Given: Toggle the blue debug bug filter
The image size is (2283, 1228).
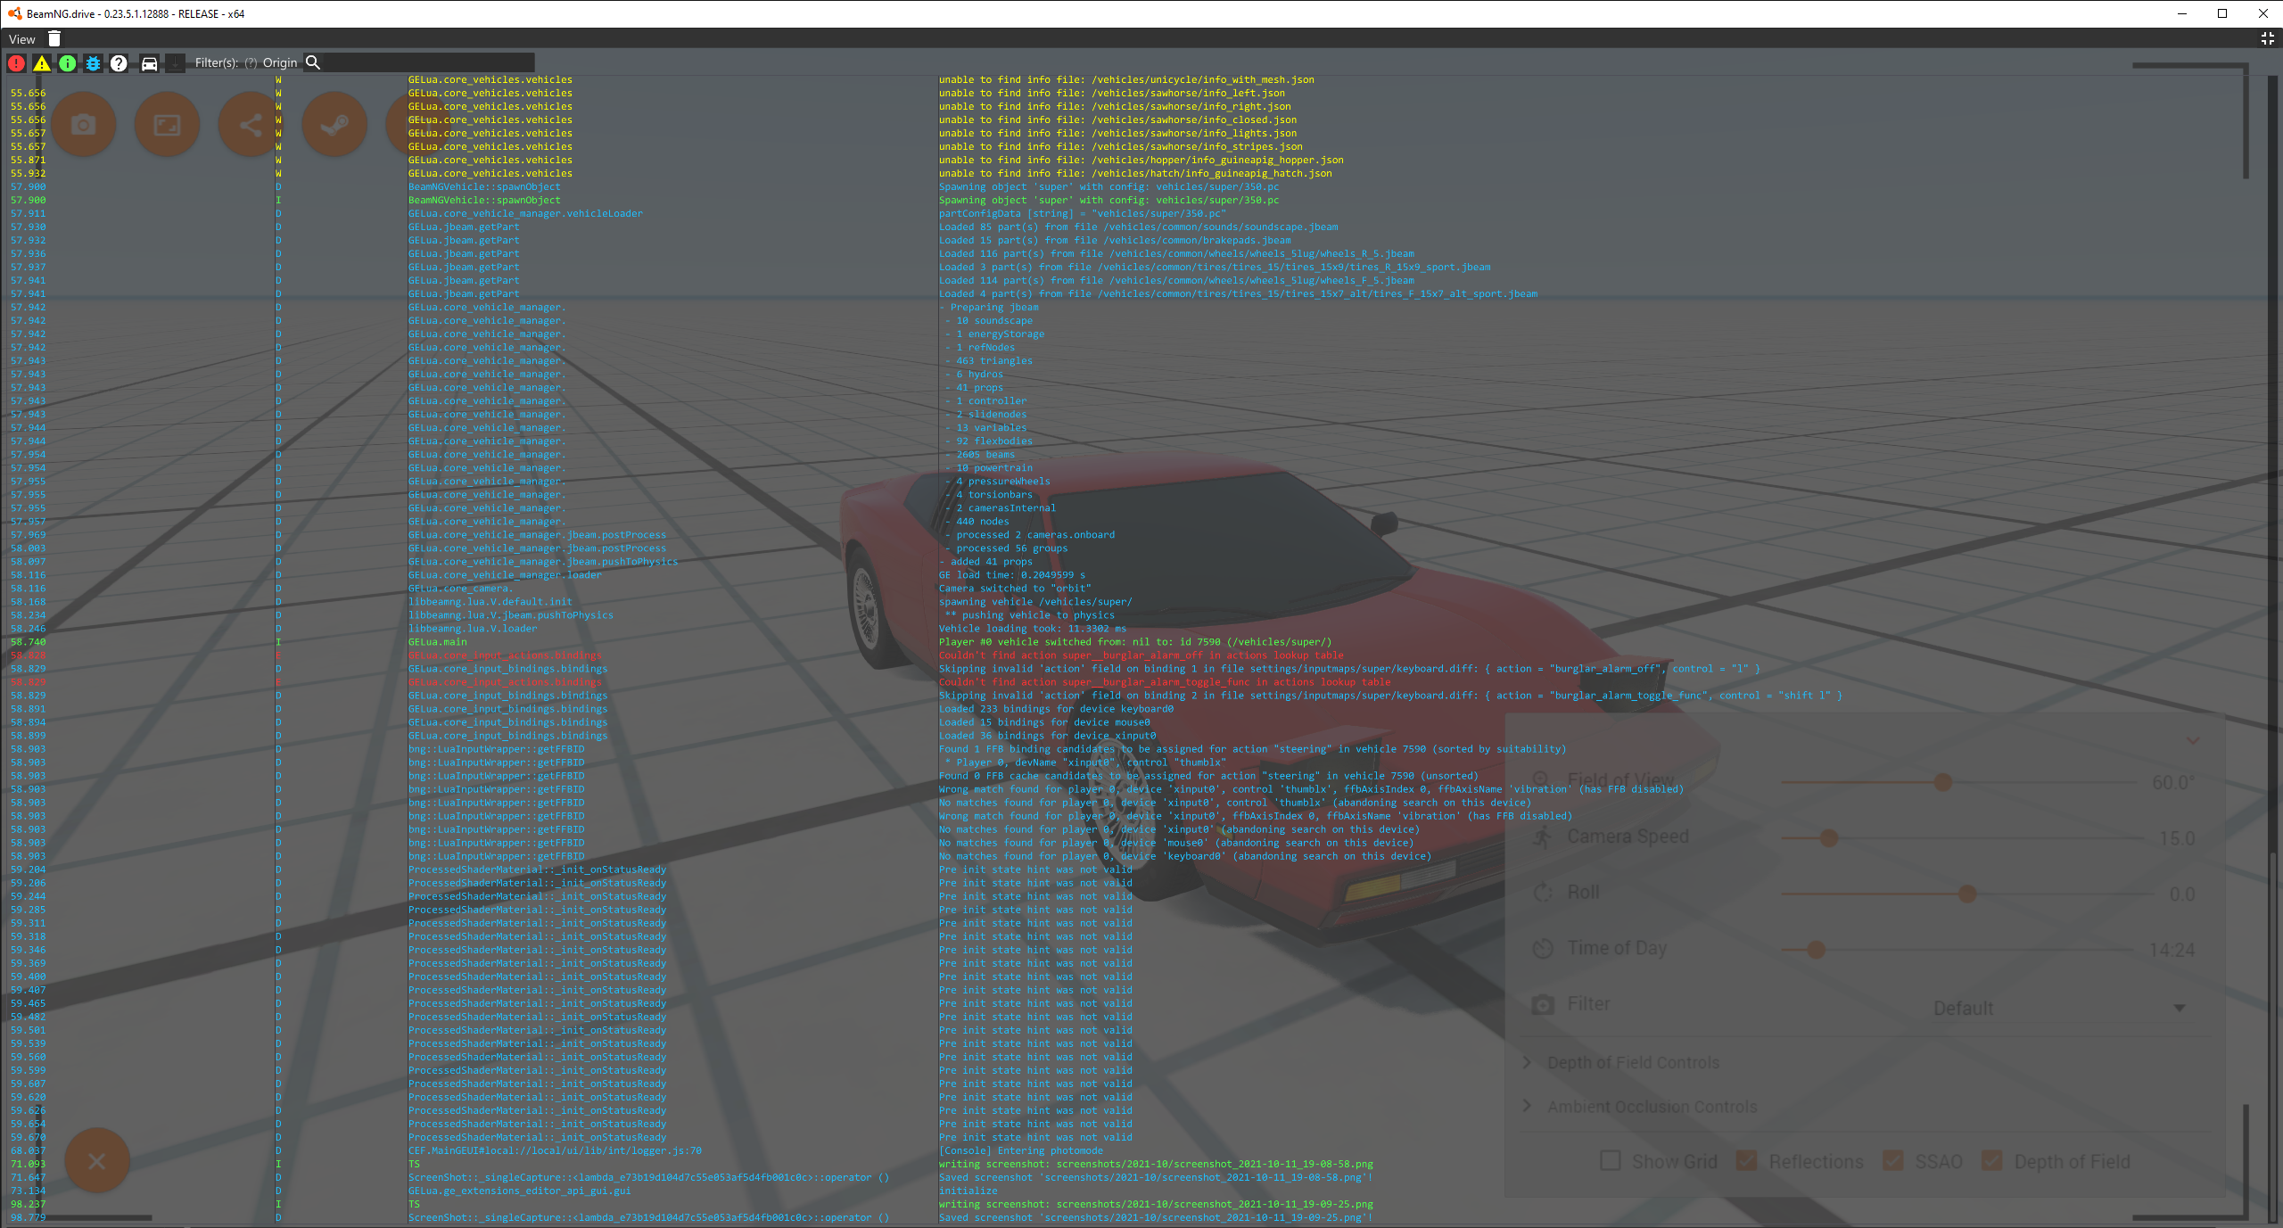Looking at the screenshot, I should click(93, 63).
